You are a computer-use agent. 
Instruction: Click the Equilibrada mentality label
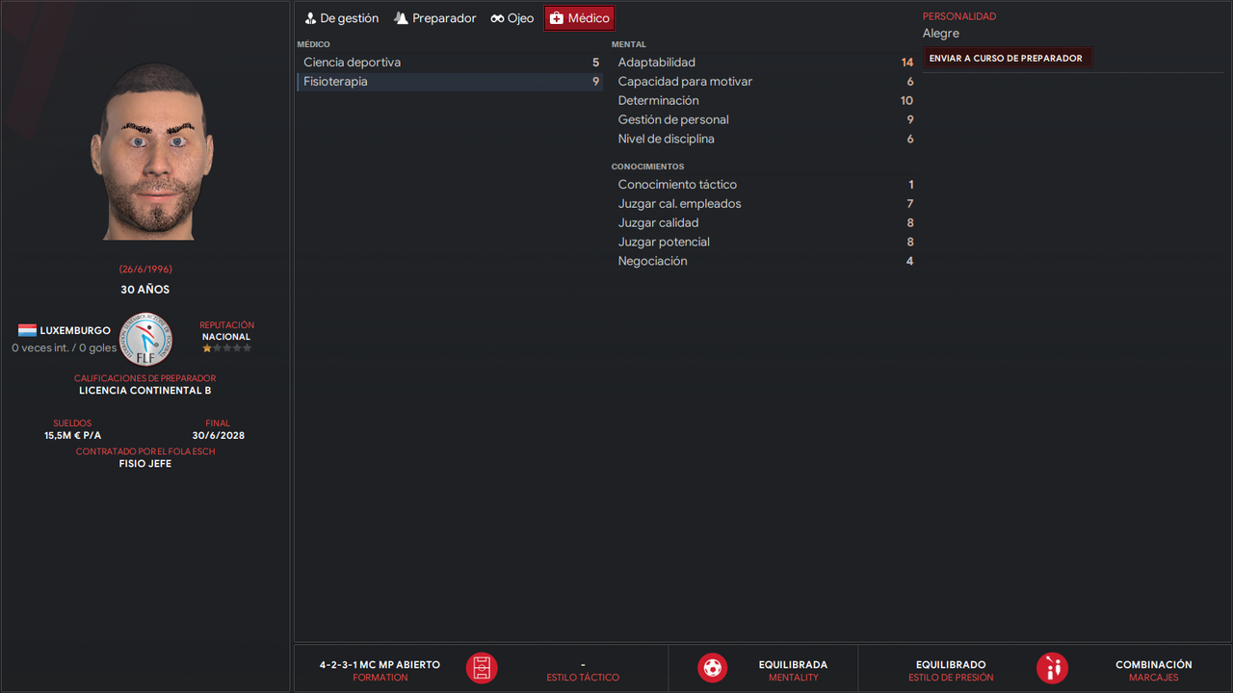793,665
